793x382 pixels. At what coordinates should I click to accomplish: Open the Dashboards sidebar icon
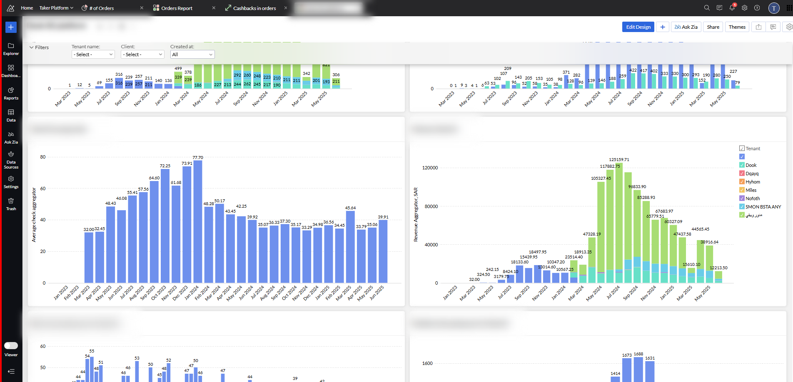click(11, 67)
